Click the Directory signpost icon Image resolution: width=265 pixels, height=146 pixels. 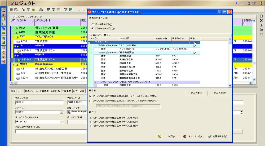[254, 3]
